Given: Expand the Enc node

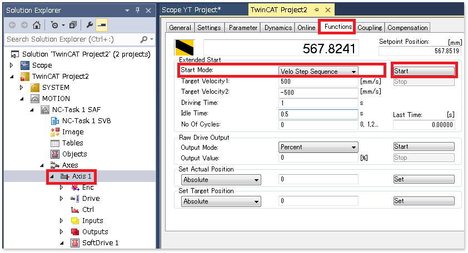Looking at the screenshot, I should (62, 188).
